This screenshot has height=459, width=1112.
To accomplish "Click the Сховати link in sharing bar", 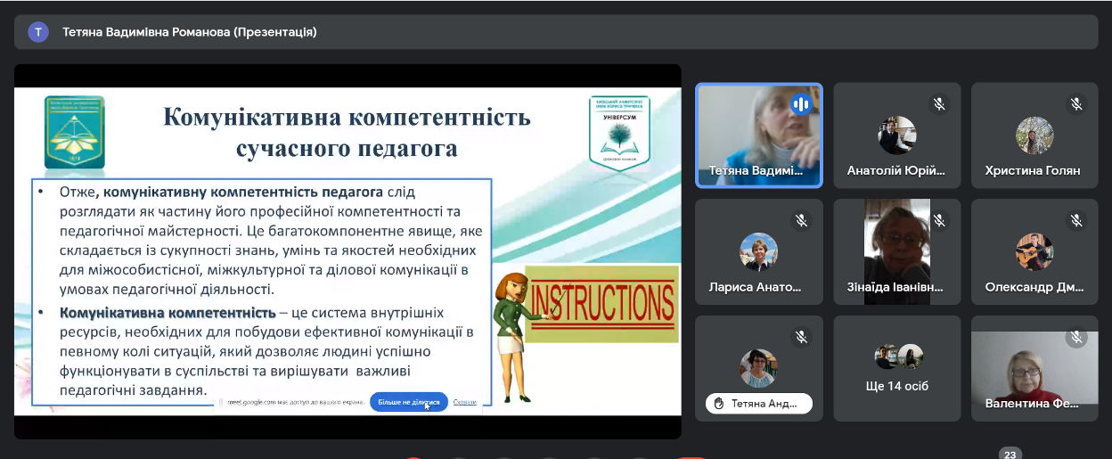I will tap(464, 403).
